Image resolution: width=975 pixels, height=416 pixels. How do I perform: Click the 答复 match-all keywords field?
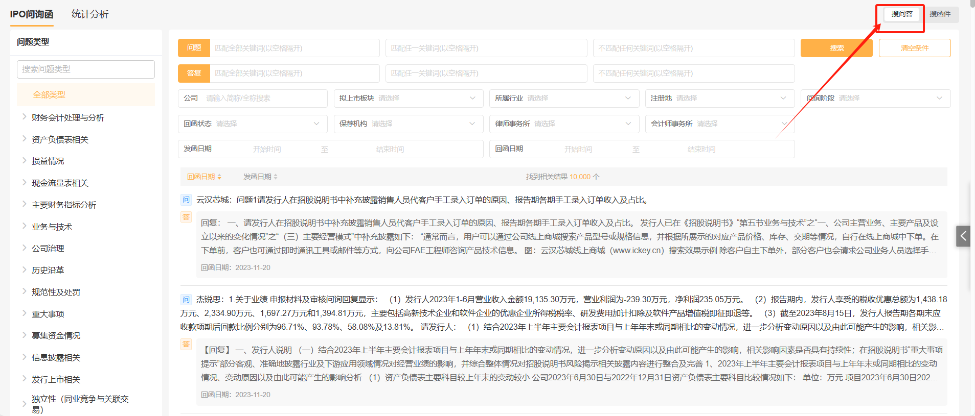click(294, 73)
